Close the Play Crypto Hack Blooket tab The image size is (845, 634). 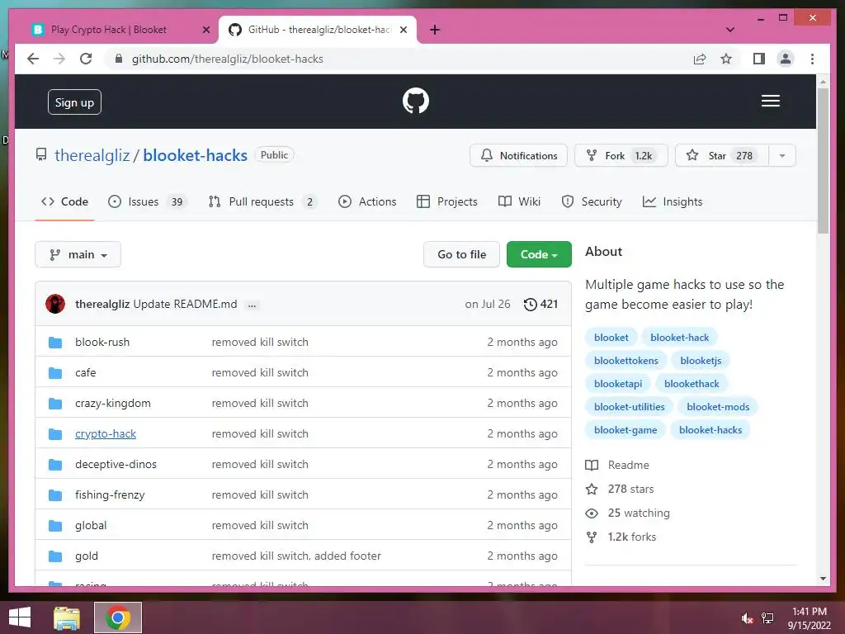click(x=205, y=31)
